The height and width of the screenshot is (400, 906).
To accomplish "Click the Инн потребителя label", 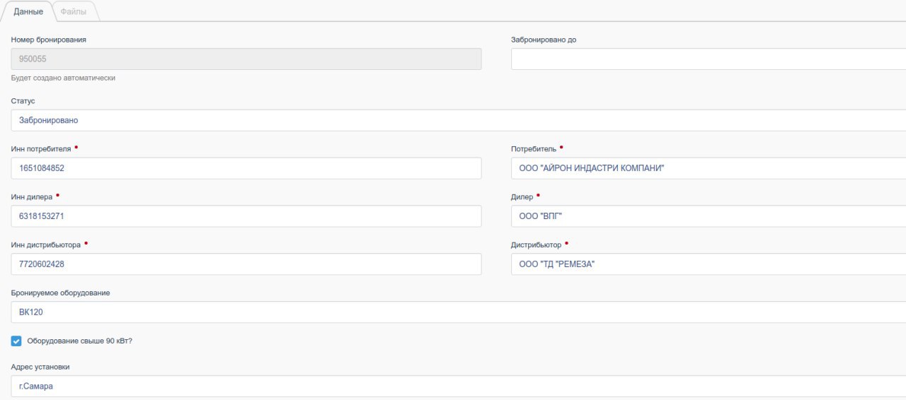I will [x=41, y=149].
